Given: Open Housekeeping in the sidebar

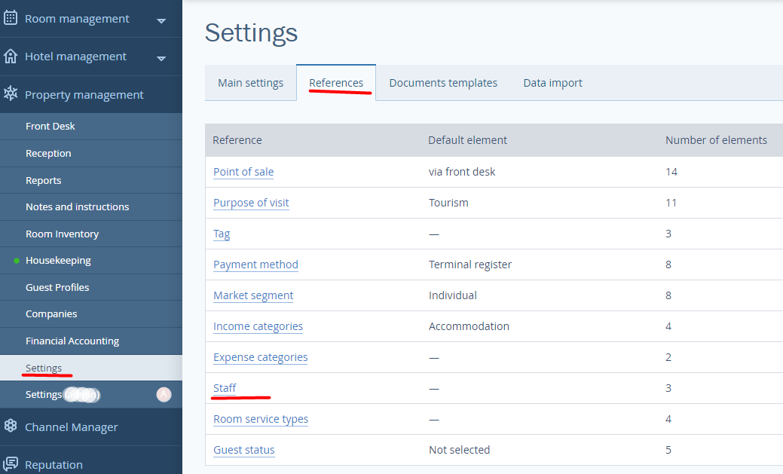Looking at the screenshot, I should click(x=91, y=260).
